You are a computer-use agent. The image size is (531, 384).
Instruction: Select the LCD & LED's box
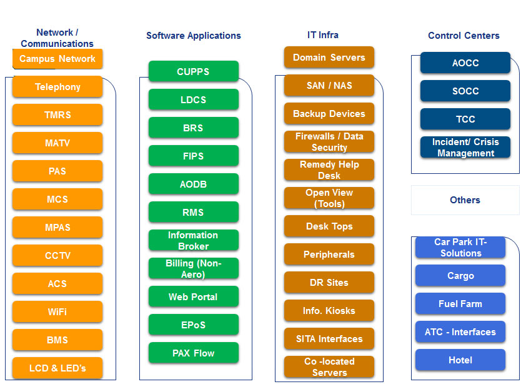57,368
